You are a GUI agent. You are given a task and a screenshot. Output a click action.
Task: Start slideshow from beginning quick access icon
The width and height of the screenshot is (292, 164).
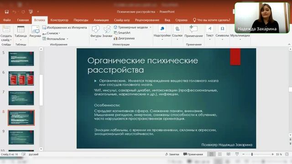click(x=31, y=12)
